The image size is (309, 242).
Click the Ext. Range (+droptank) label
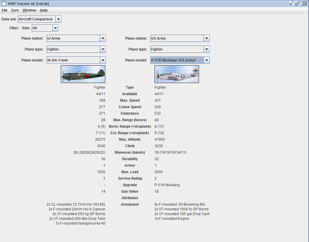[130, 133]
